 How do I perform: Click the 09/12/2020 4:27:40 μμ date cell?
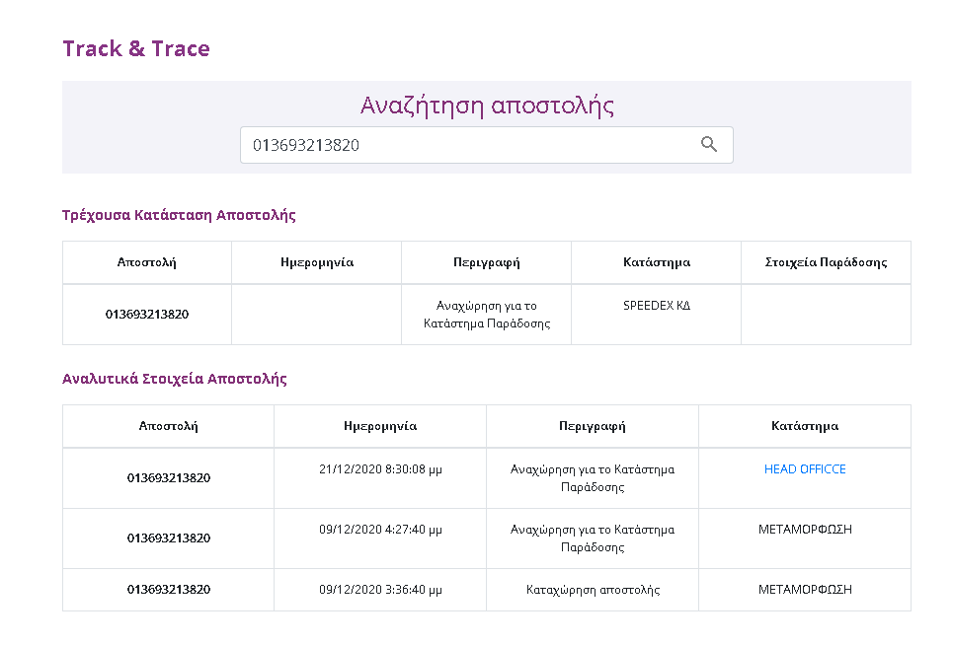point(380,530)
